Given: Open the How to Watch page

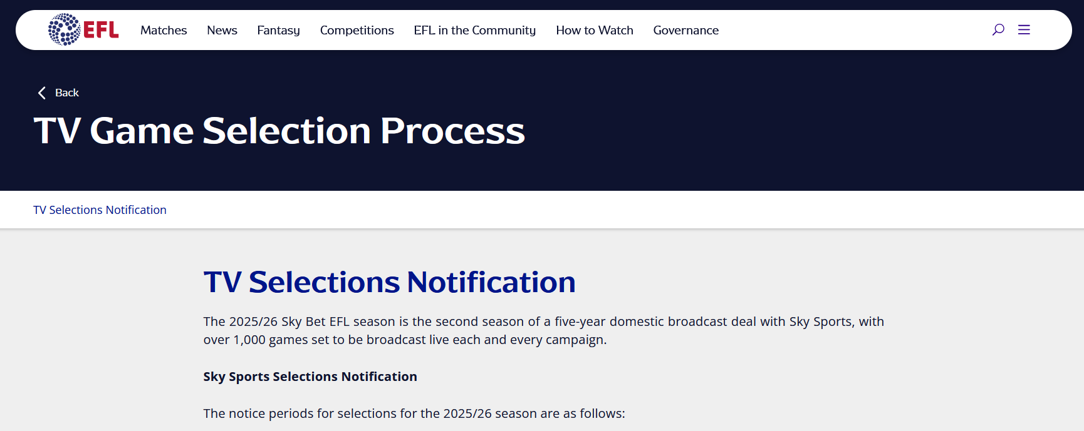Looking at the screenshot, I should click(594, 30).
